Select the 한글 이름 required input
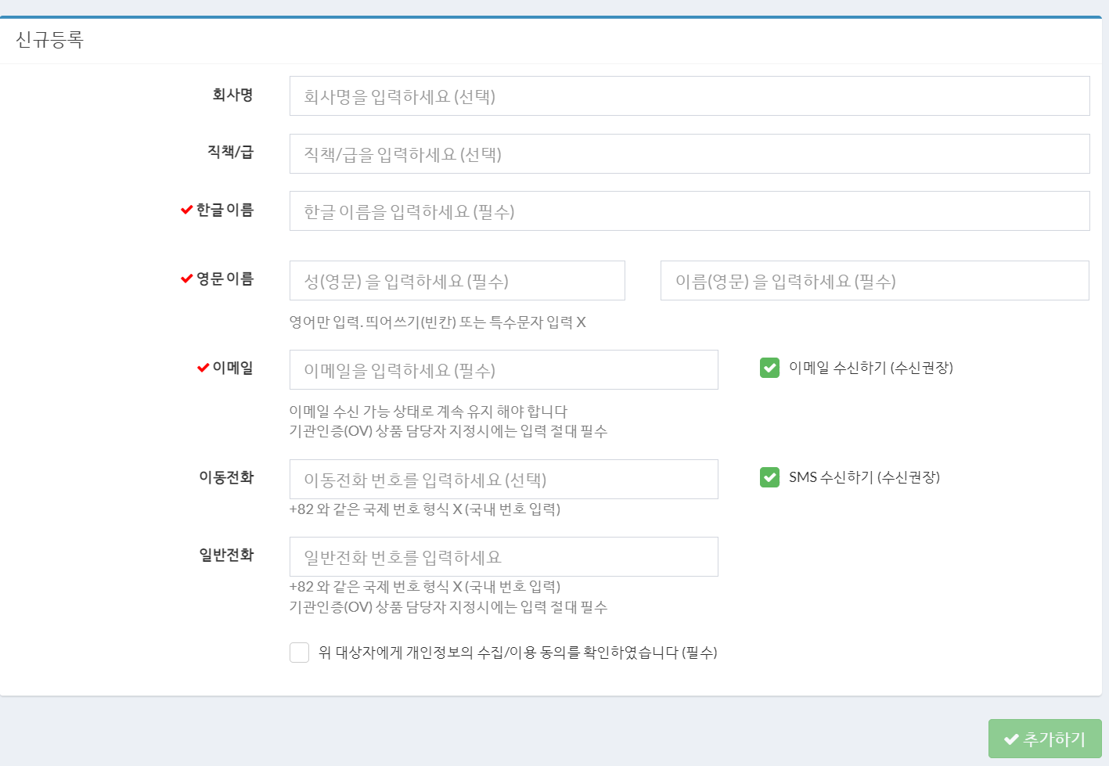Image resolution: width=1109 pixels, height=766 pixels. click(x=690, y=211)
